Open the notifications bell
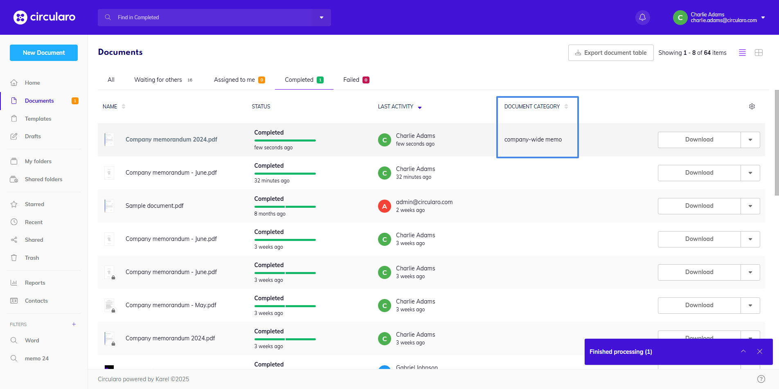Image resolution: width=779 pixels, height=389 pixels. coord(642,17)
